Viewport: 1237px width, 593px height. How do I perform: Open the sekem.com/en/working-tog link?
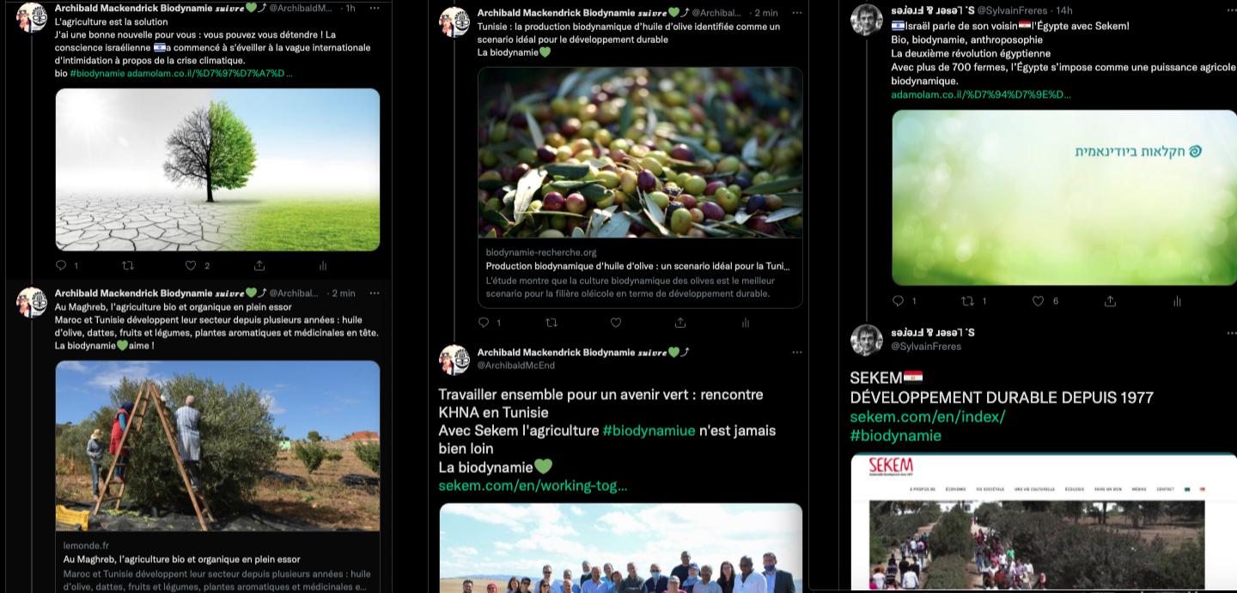(x=533, y=486)
